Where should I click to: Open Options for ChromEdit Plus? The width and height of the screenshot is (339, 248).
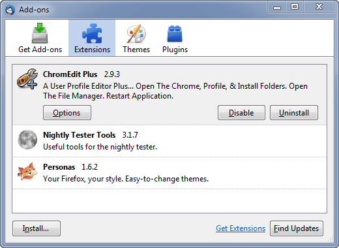pyautogui.click(x=67, y=113)
